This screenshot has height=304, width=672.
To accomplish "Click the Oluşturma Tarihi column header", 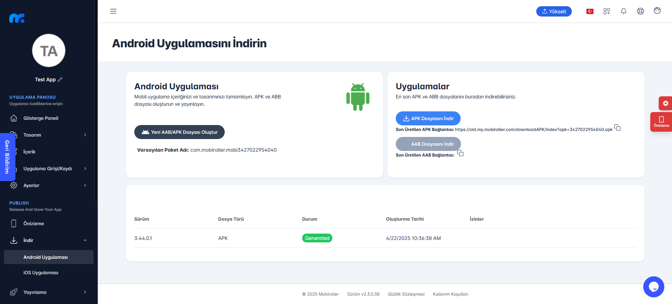I will point(405,219).
